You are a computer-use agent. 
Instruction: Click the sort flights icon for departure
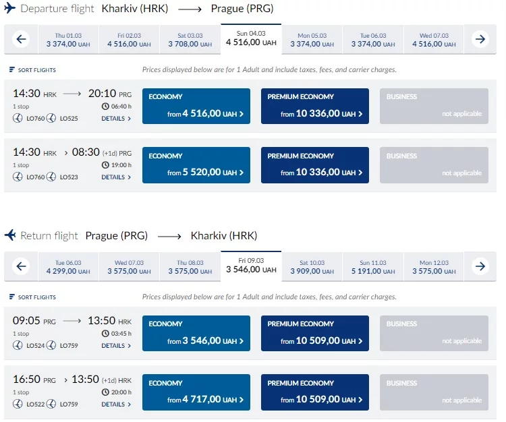point(12,70)
